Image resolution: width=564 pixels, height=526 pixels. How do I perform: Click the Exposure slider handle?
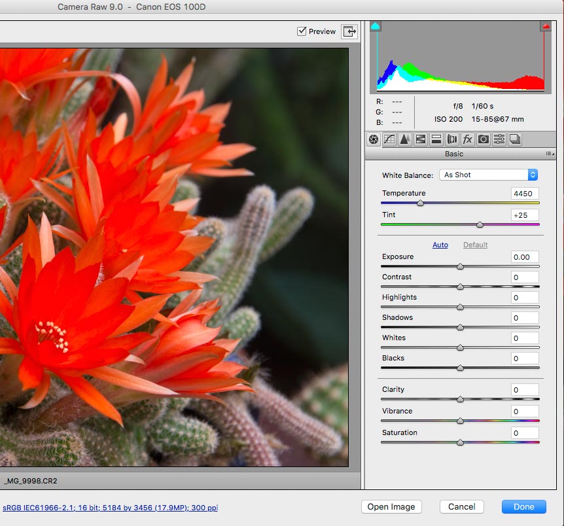pyautogui.click(x=460, y=266)
